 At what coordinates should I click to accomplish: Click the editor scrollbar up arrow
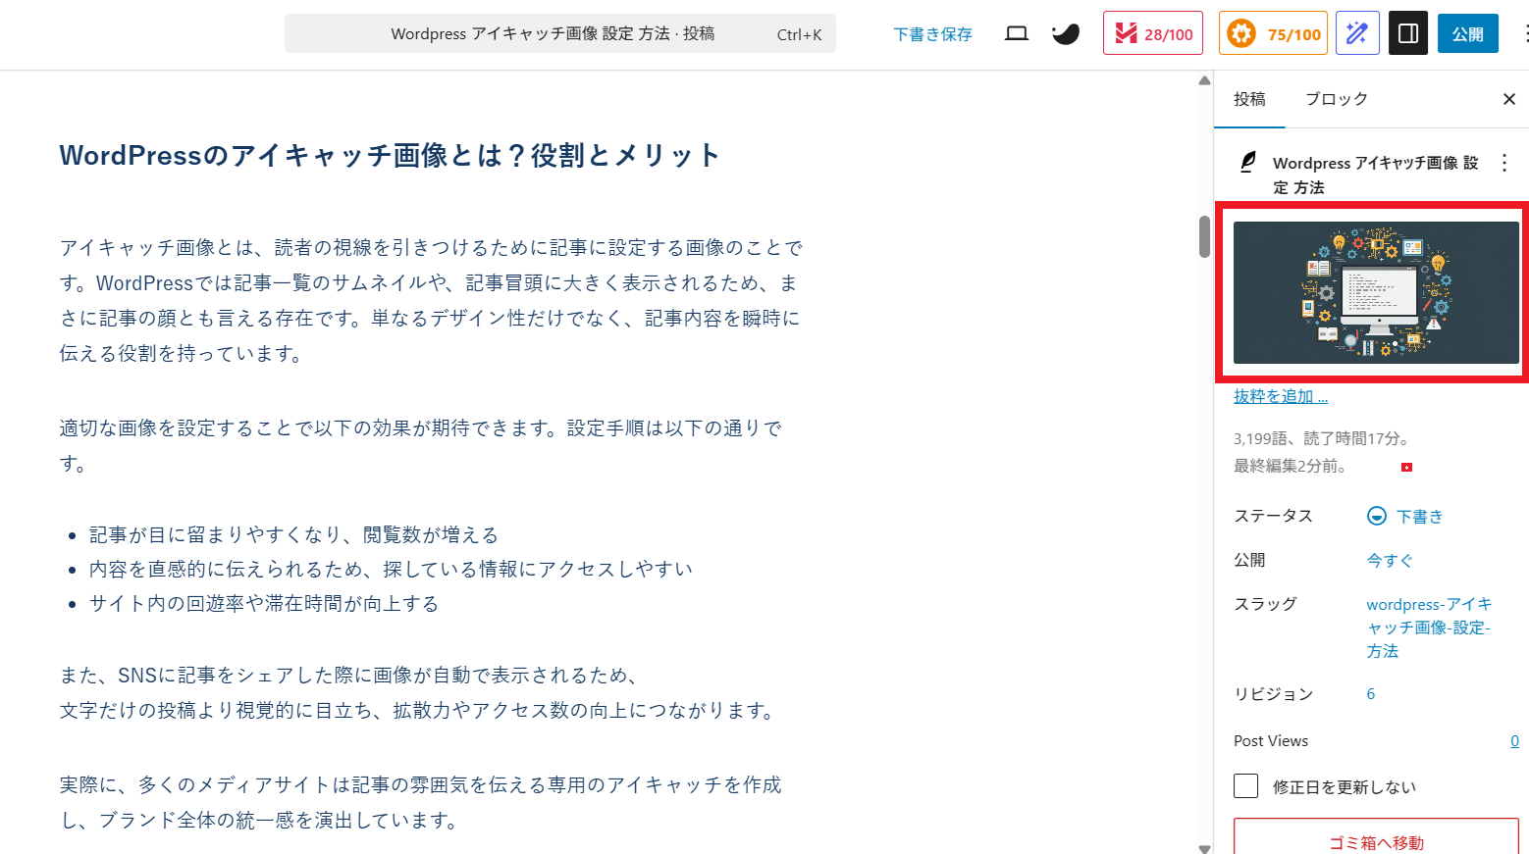pyautogui.click(x=1204, y=80)
